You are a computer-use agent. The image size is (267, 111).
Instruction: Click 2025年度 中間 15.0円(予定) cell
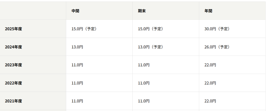pyautogui.click(x=84, y=29)
